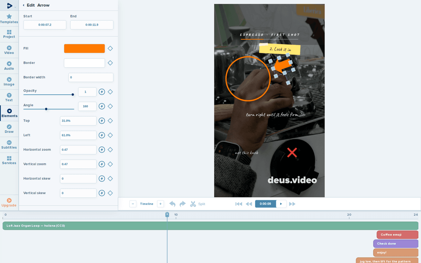
Task: Click Vertical skew animation lightning icon
Action: 102,193
